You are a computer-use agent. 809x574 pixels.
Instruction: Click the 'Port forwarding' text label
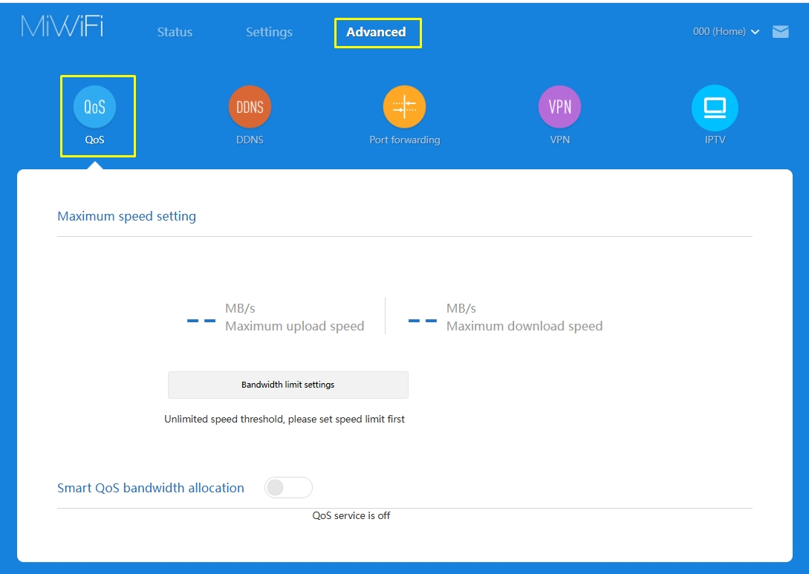[404, 140]
